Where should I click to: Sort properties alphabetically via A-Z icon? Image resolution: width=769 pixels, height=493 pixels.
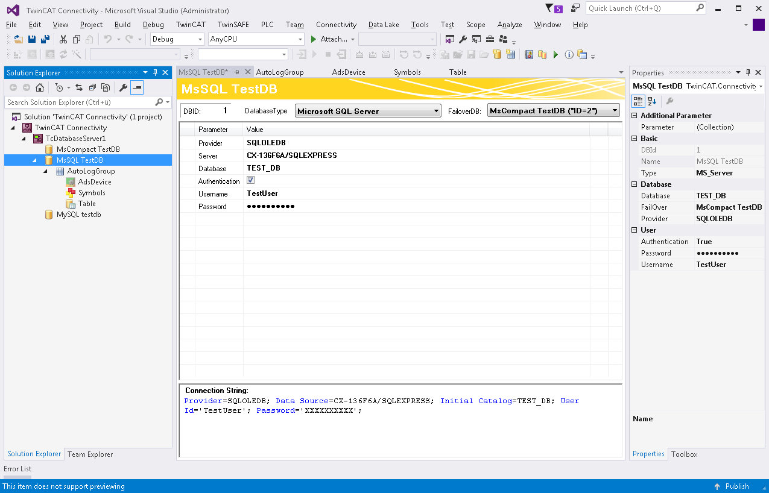click(652, 101)
